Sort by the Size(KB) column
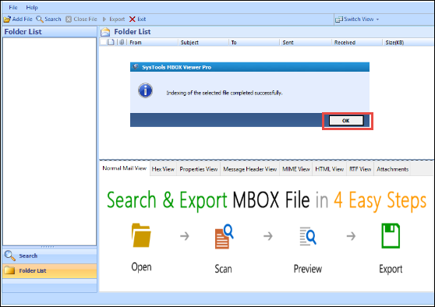The height and width of the screenshot is (307, 435). [x=408, y=42]
